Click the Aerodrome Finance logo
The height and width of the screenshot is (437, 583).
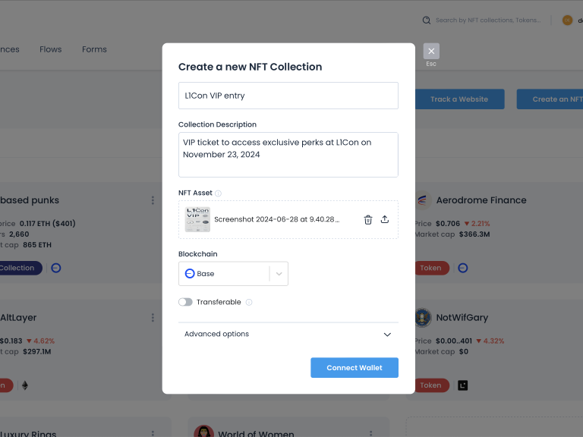pos(423,200)
